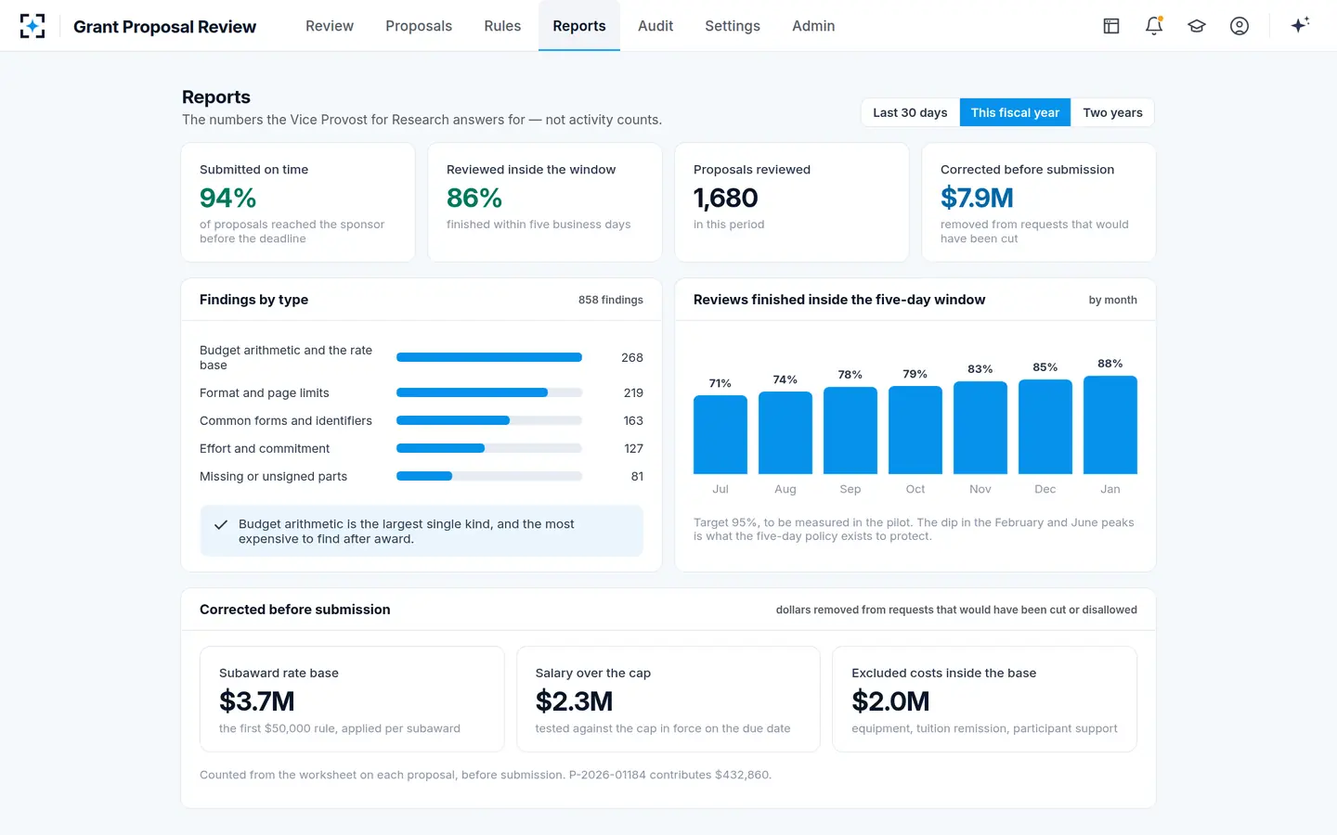The image size is (1337, 835).
Task: Click the Common forms and identifiers bar
Action: pyautogui.click(x=489, y=420)
